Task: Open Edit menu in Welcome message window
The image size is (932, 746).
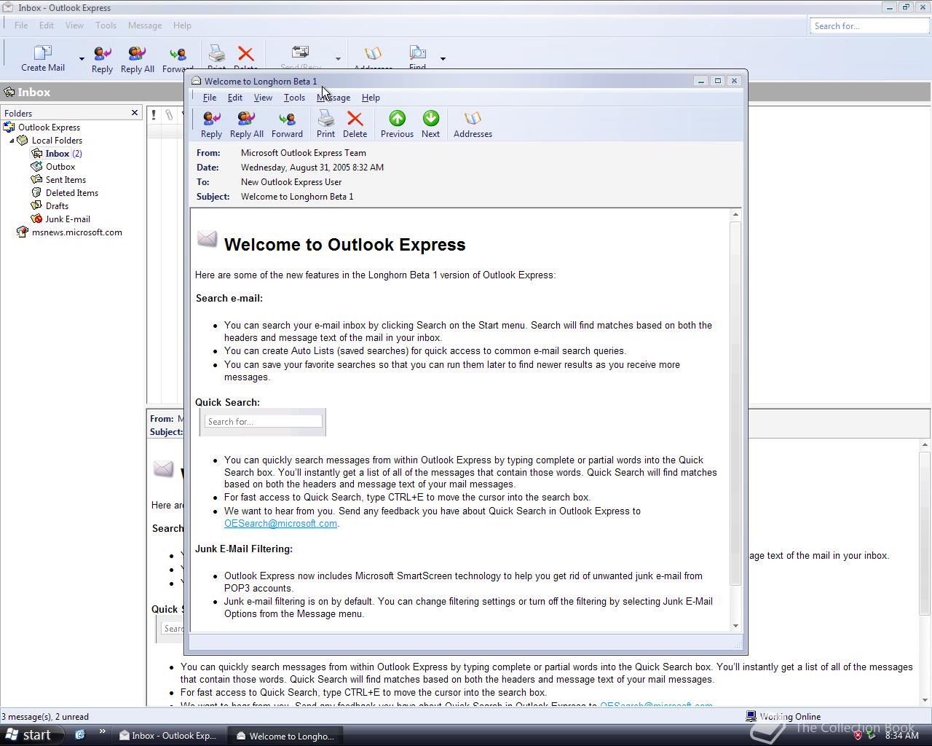Action: 235,98
